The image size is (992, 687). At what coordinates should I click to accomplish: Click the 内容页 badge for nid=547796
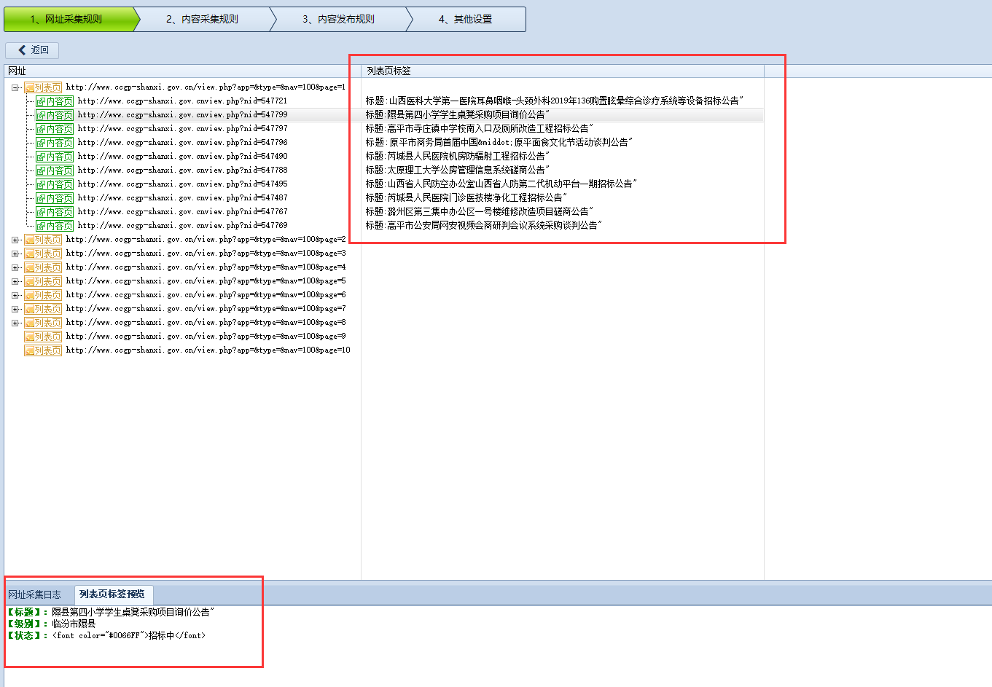click(55, 143)
